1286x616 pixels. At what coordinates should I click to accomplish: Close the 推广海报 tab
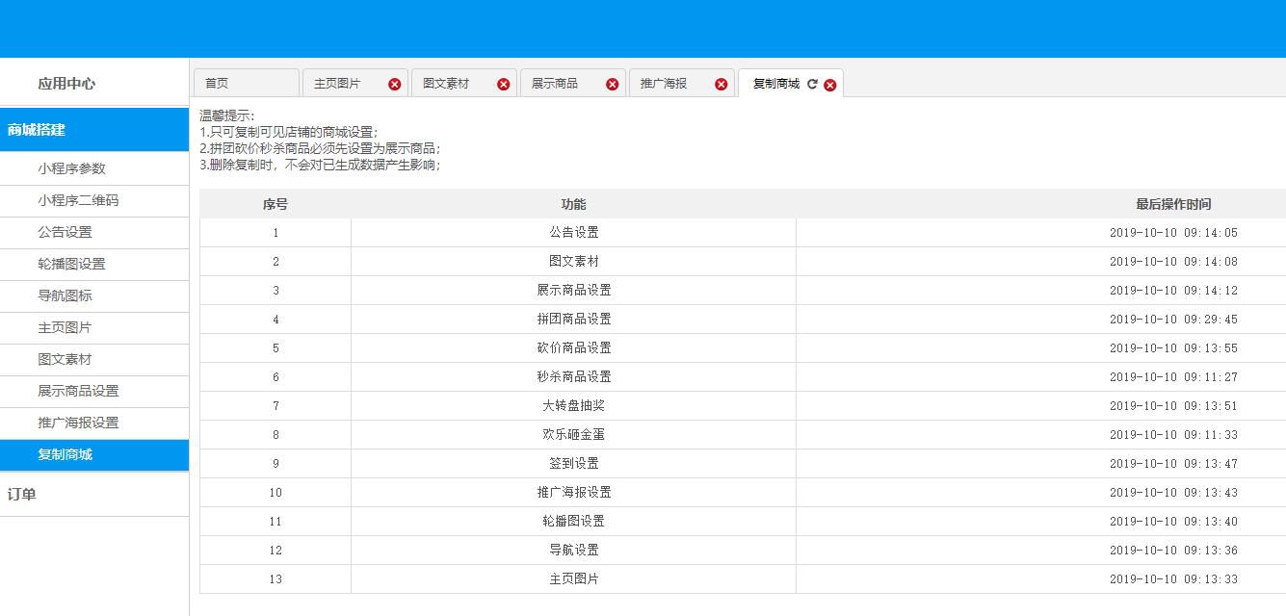point(721,84)
